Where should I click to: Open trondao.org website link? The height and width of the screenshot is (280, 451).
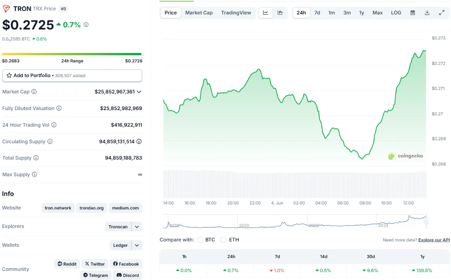click(92, 208)
